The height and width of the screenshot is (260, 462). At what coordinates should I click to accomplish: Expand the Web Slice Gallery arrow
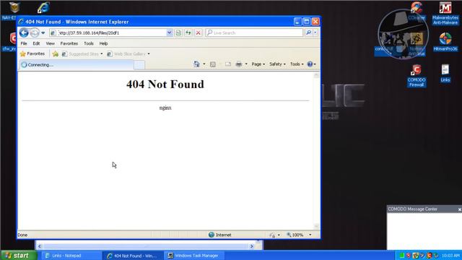(149, 54)
